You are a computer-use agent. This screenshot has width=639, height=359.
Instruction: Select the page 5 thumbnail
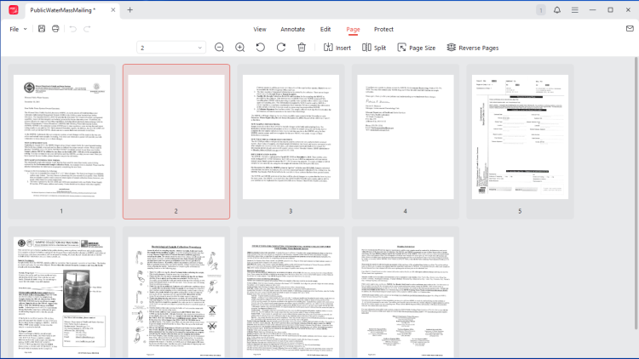[519, 136]
